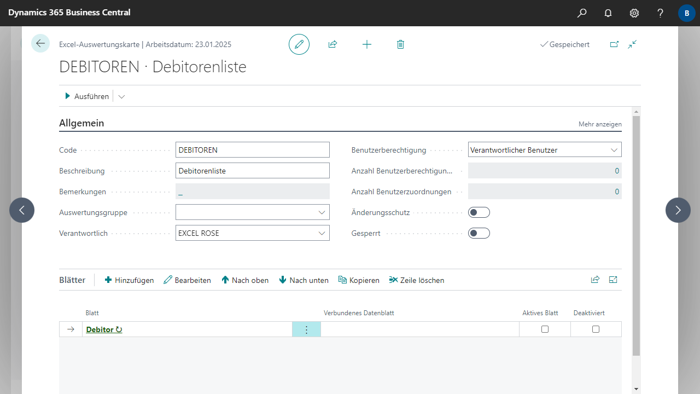Open the Auswertungsgruppe dropdown
Image resolution: width=700 pixels, height=394 pixels.
point(322,212)
